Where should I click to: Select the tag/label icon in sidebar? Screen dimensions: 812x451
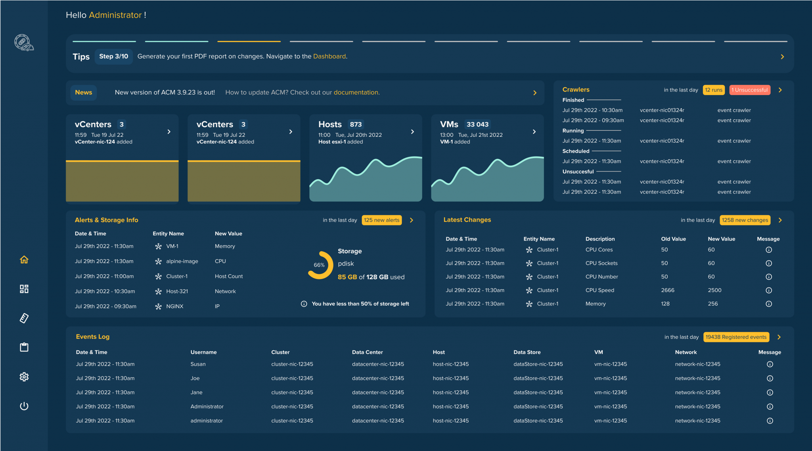coord(24,317)
